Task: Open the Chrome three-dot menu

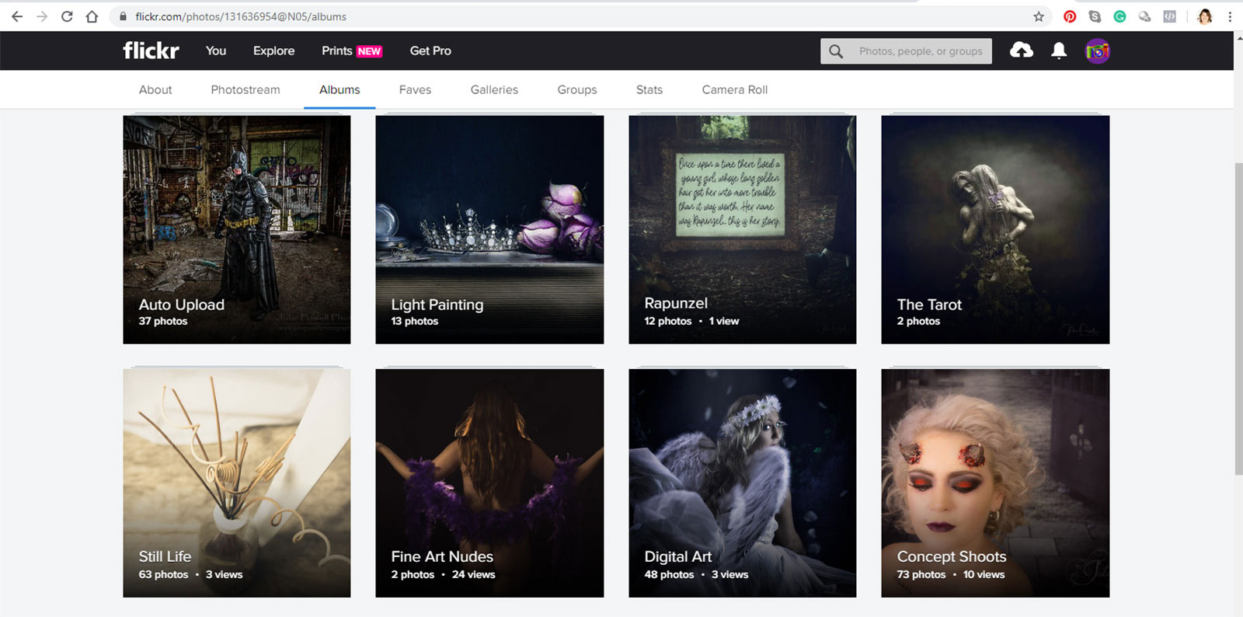Action: pyautogui.click(x=1229, y=16)
